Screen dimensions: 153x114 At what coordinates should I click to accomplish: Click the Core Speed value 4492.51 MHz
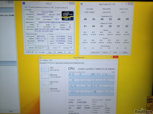41,36
